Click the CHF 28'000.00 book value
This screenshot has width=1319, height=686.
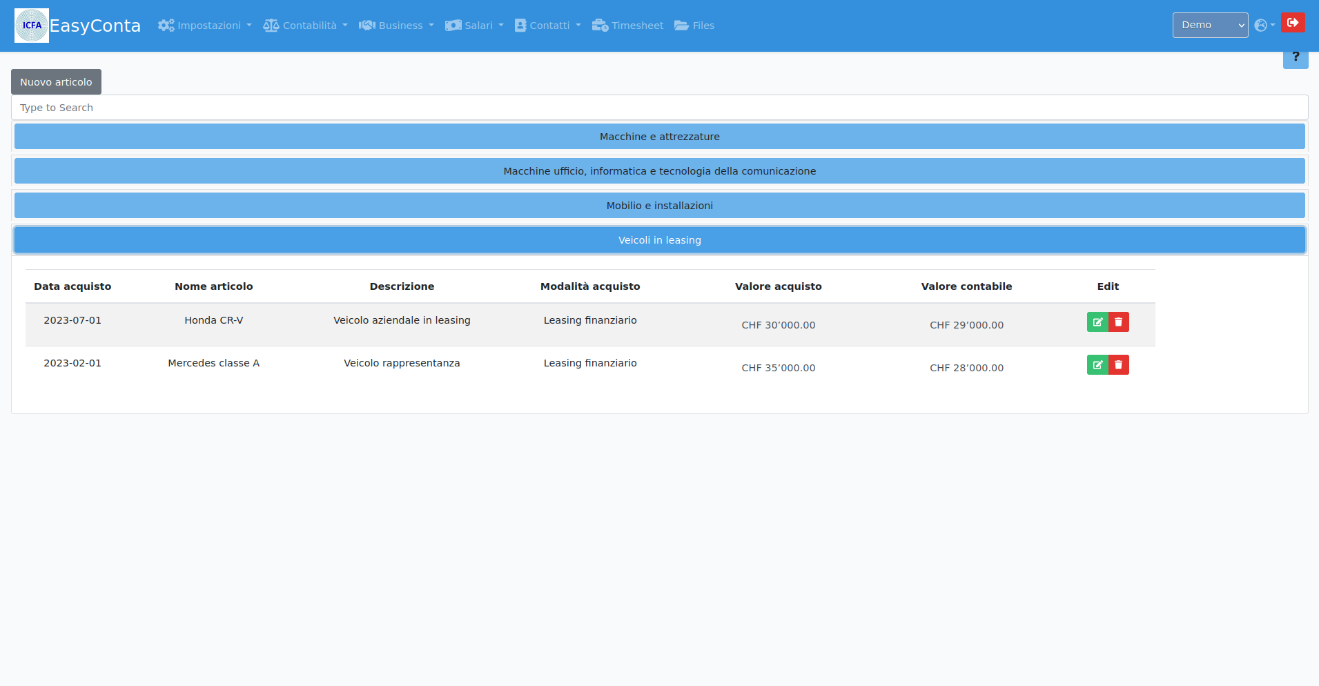pyautogui.click(x=966, y=368)
